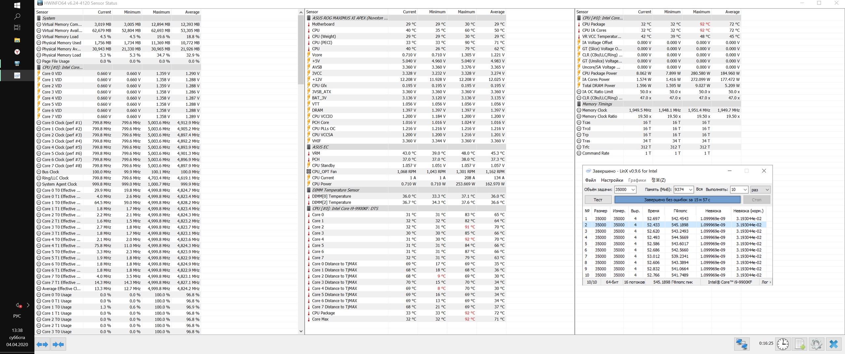Close sensors with the blue X icon
Screen dimensions: 845x354
click(x=833, y=344)
